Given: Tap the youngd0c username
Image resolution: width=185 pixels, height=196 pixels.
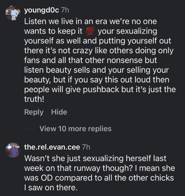Looking at the screenshot, I should pyautogui.click(x=42, y=10).
